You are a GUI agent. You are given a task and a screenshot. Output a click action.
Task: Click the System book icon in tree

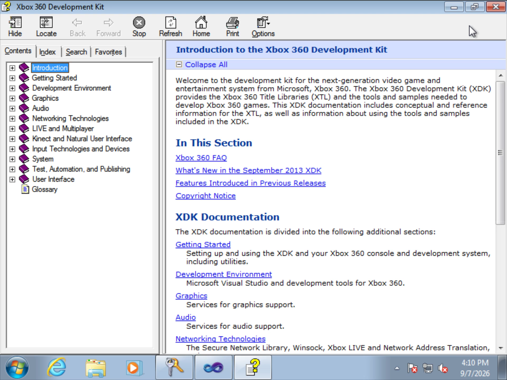[x=24, y=159]
